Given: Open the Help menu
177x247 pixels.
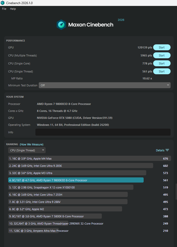Looking at the screenshot, I should click(x=13, y=9).
